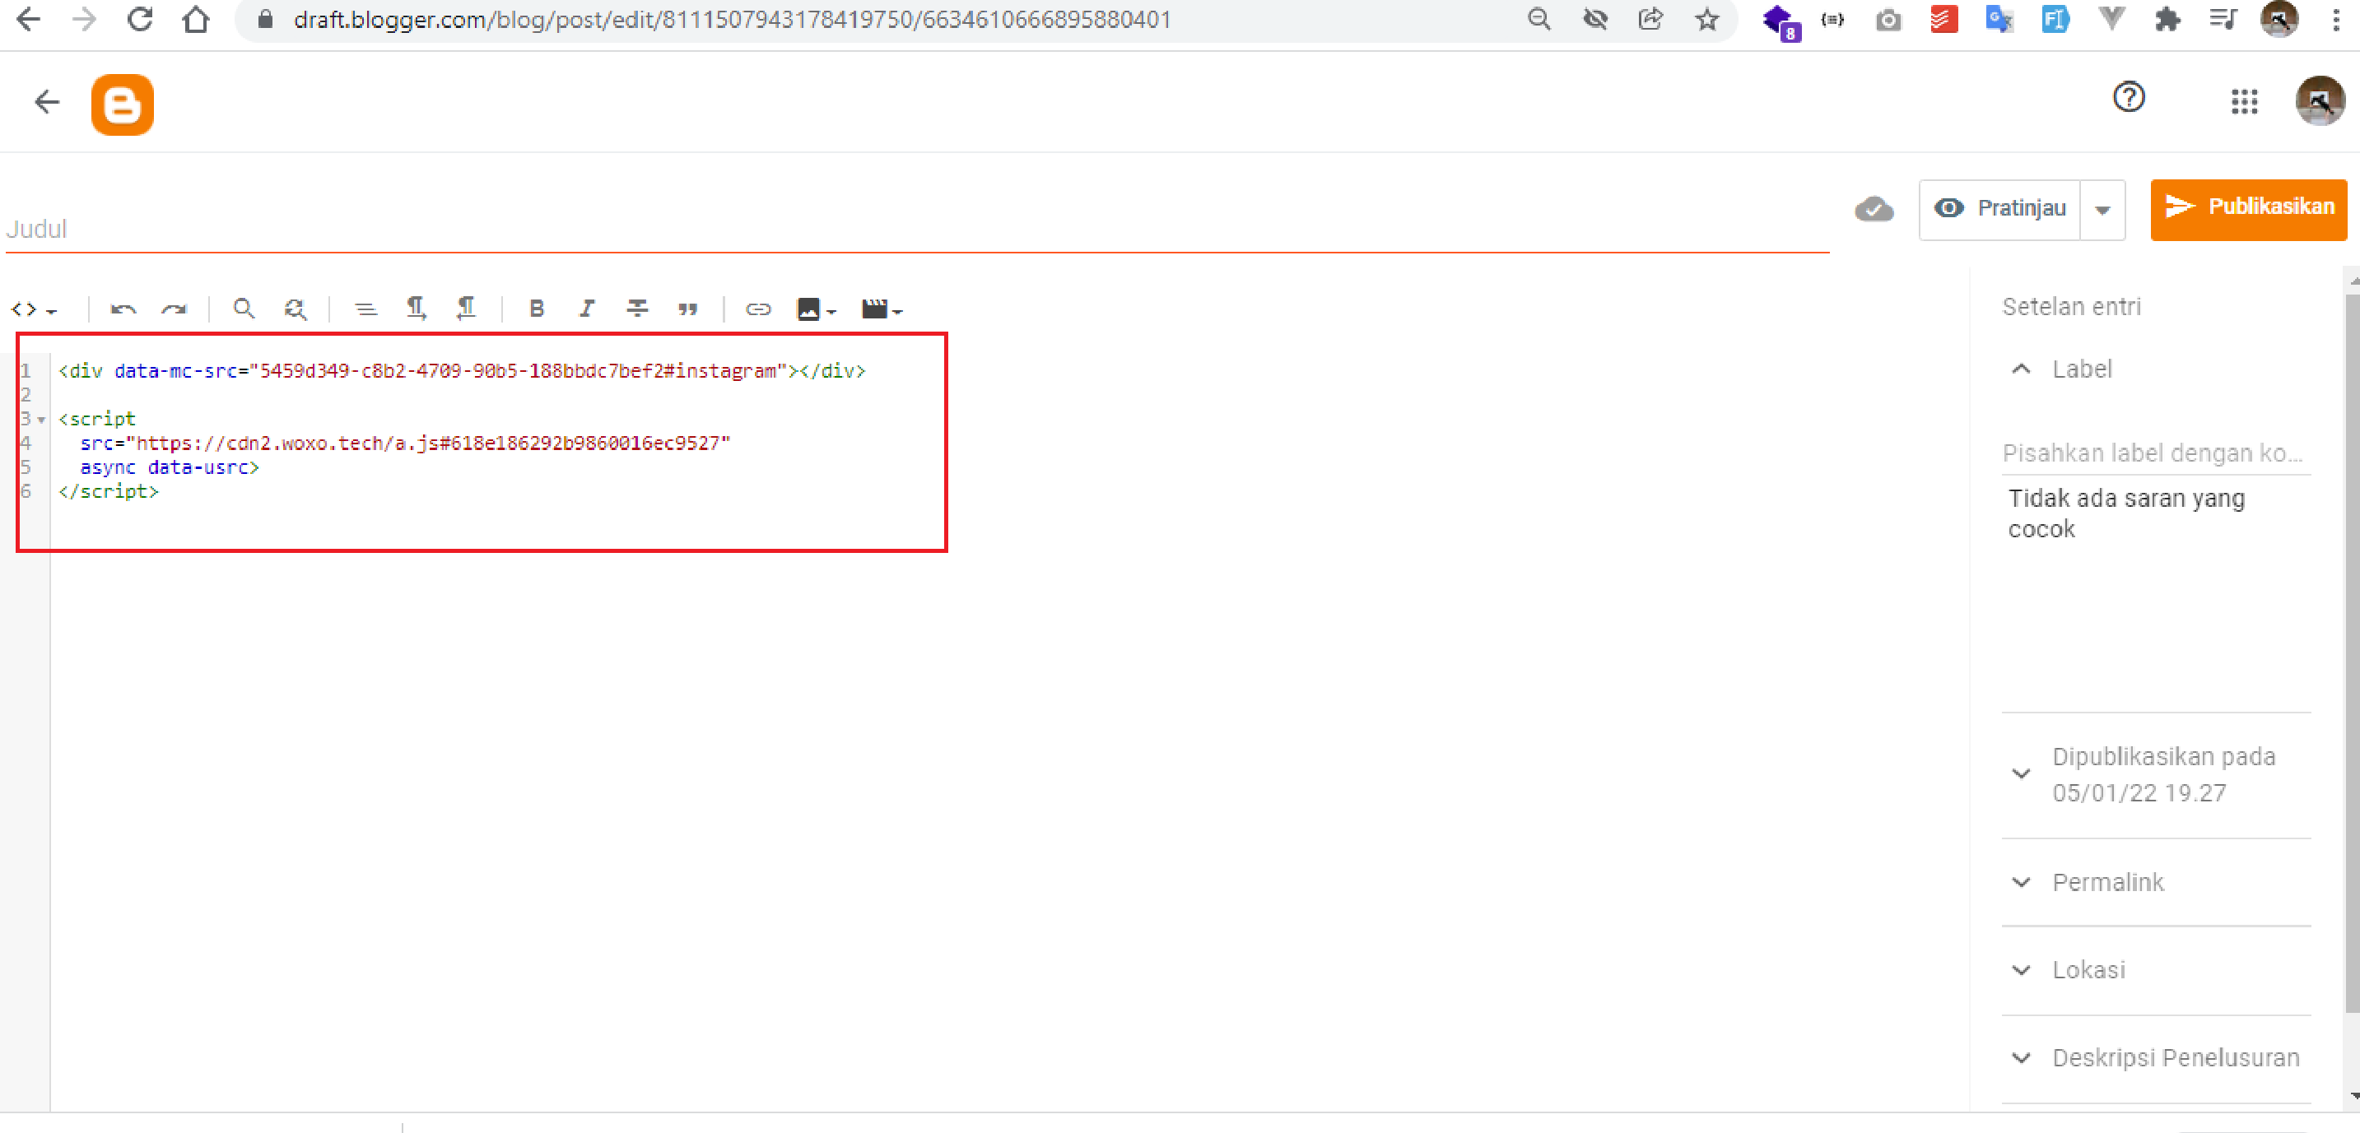Open the insert video dropdown
Screen dimensions: 2360x1133
coord(882,309)
